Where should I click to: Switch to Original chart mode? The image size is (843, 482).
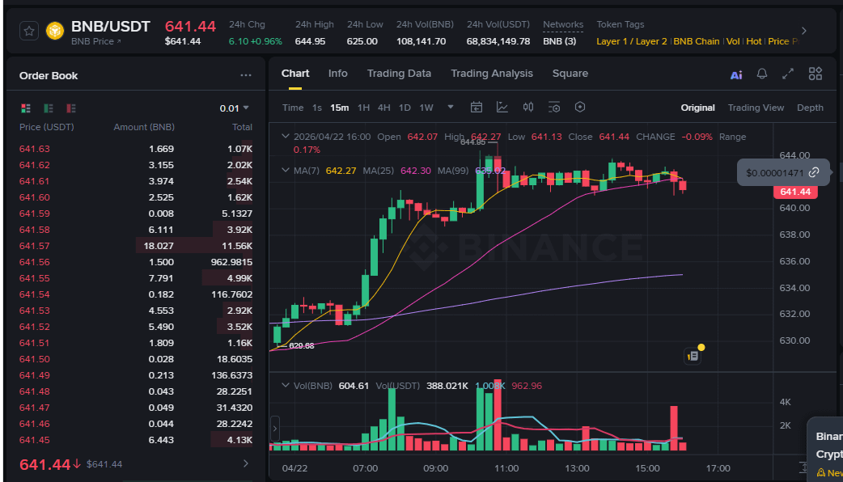click(x=697, y=108)
